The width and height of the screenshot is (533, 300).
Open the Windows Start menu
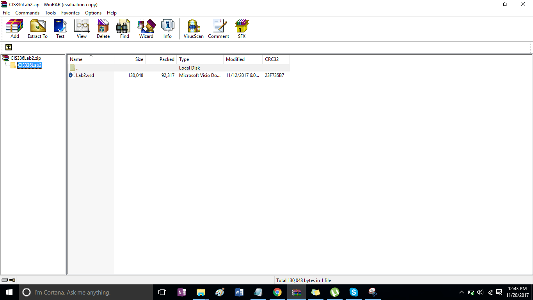(x=9, y=292)
